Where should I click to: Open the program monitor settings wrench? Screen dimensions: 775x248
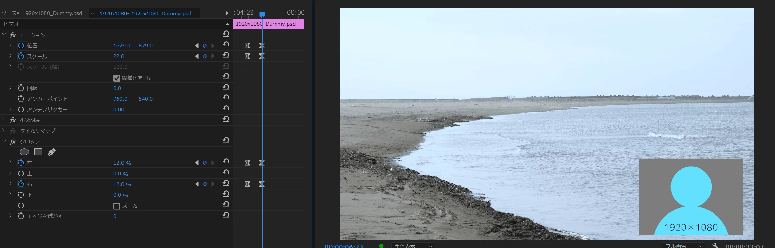(715, 246)
